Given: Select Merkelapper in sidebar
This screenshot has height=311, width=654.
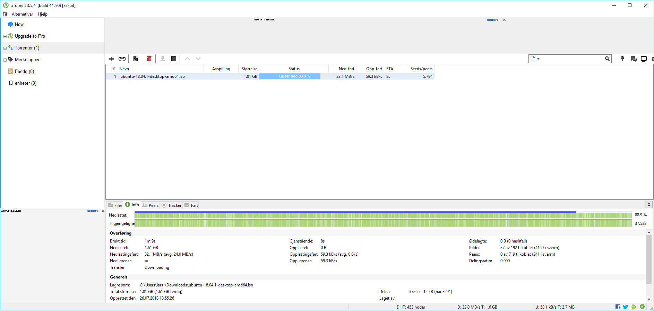Looking at the screenshot, I should 27,60.
